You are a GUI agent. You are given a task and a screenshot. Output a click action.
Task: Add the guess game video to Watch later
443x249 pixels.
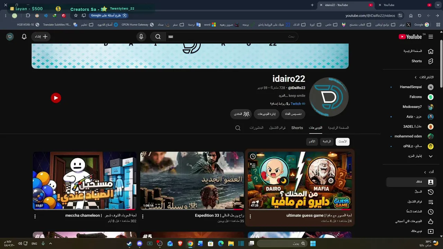point(253,157)
